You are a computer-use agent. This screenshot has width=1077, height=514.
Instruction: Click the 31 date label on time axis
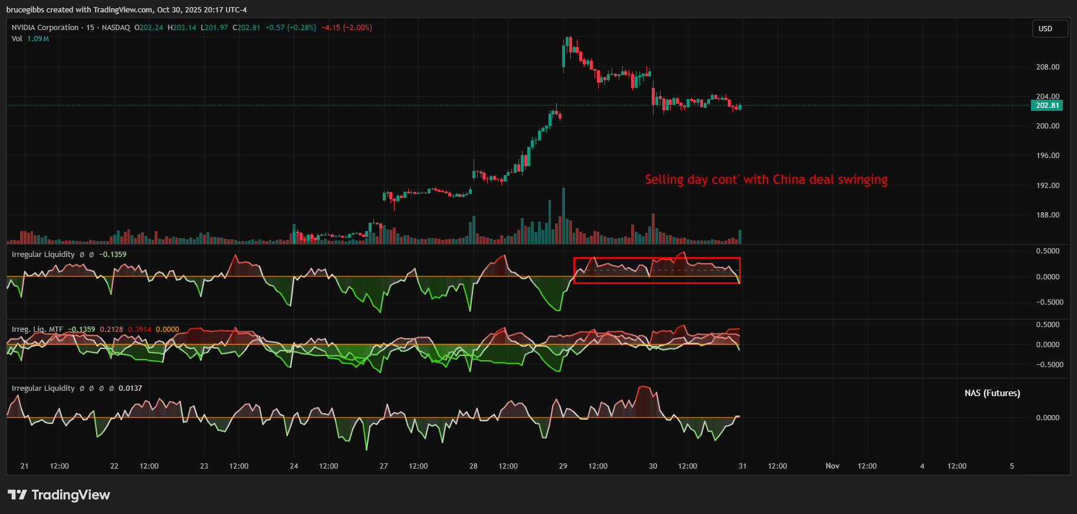tap(743, 466)
